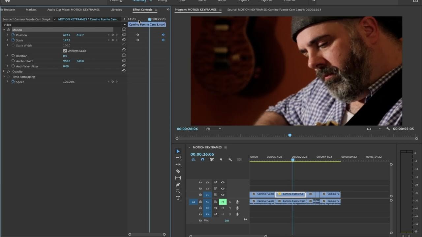Add a marker in timeline

[x=221, y=159]
